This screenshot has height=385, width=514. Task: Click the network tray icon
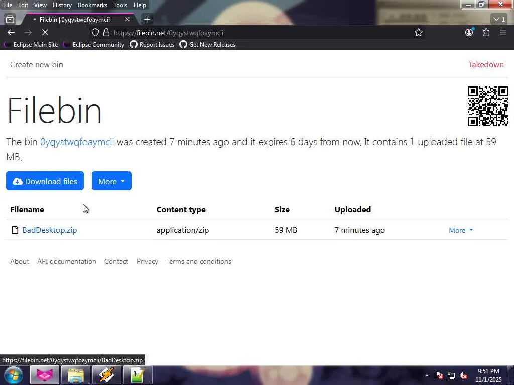451,376
